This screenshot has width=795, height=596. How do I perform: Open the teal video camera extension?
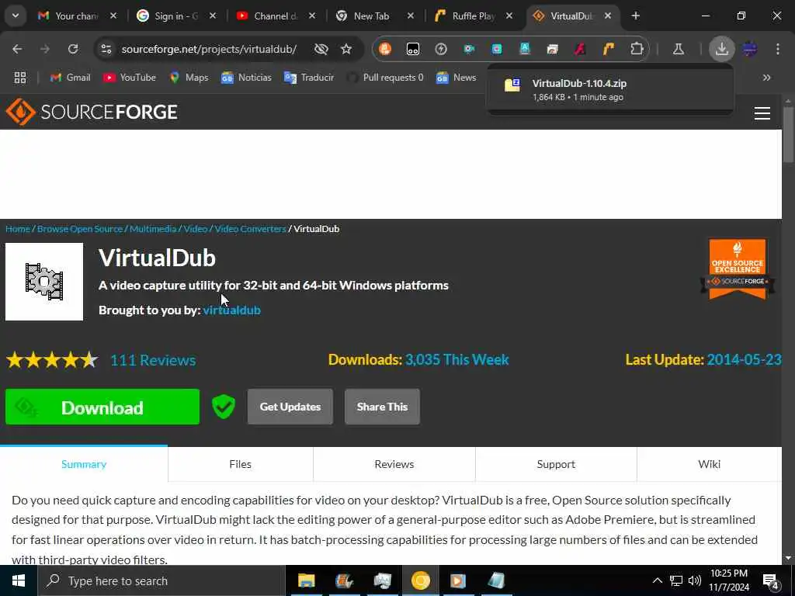point(469,49)
